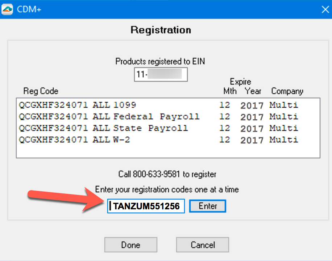Click the Reg Code column header
332x261 pixels.
point(41,91)
